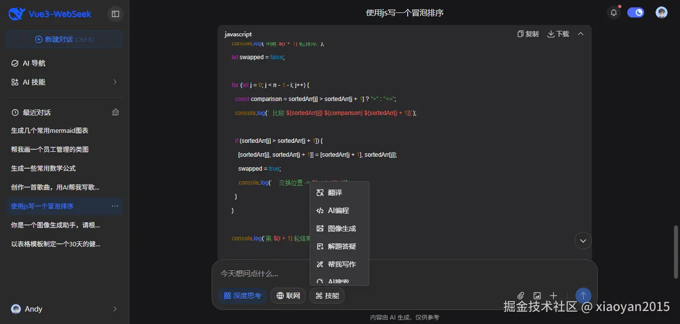Collapse the sidebar with the panel icon
The width and height of the screenshot is (680, 324).
(x=115, y=13)
